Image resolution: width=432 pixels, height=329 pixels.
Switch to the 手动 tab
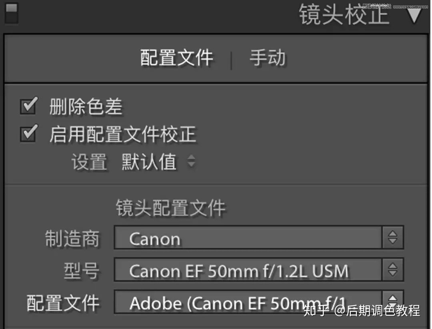pos(268,58)
